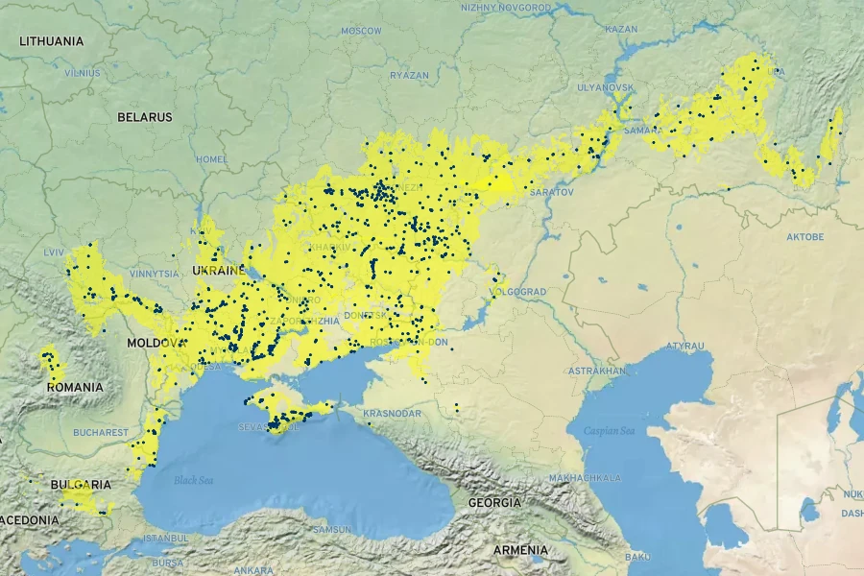Click the Moscow city label
The height and width of the screenshot is (576, 864).
[361, 31]
